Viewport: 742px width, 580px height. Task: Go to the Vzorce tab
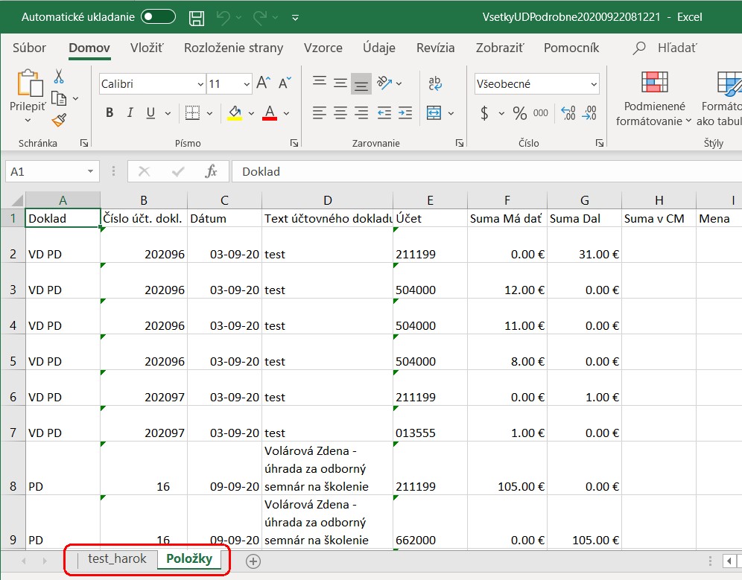323,48
